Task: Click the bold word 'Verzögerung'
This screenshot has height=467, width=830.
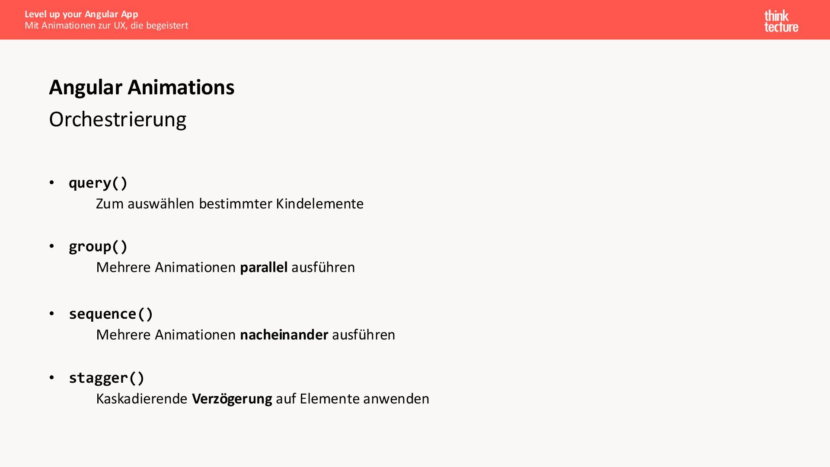Action: 232,399
